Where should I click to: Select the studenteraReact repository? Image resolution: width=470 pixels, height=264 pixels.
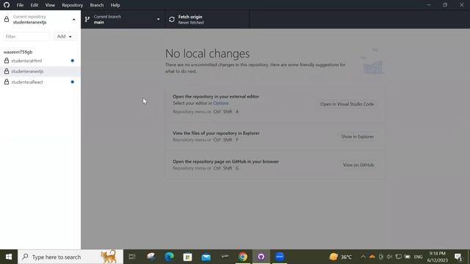(x=40, y=82)
